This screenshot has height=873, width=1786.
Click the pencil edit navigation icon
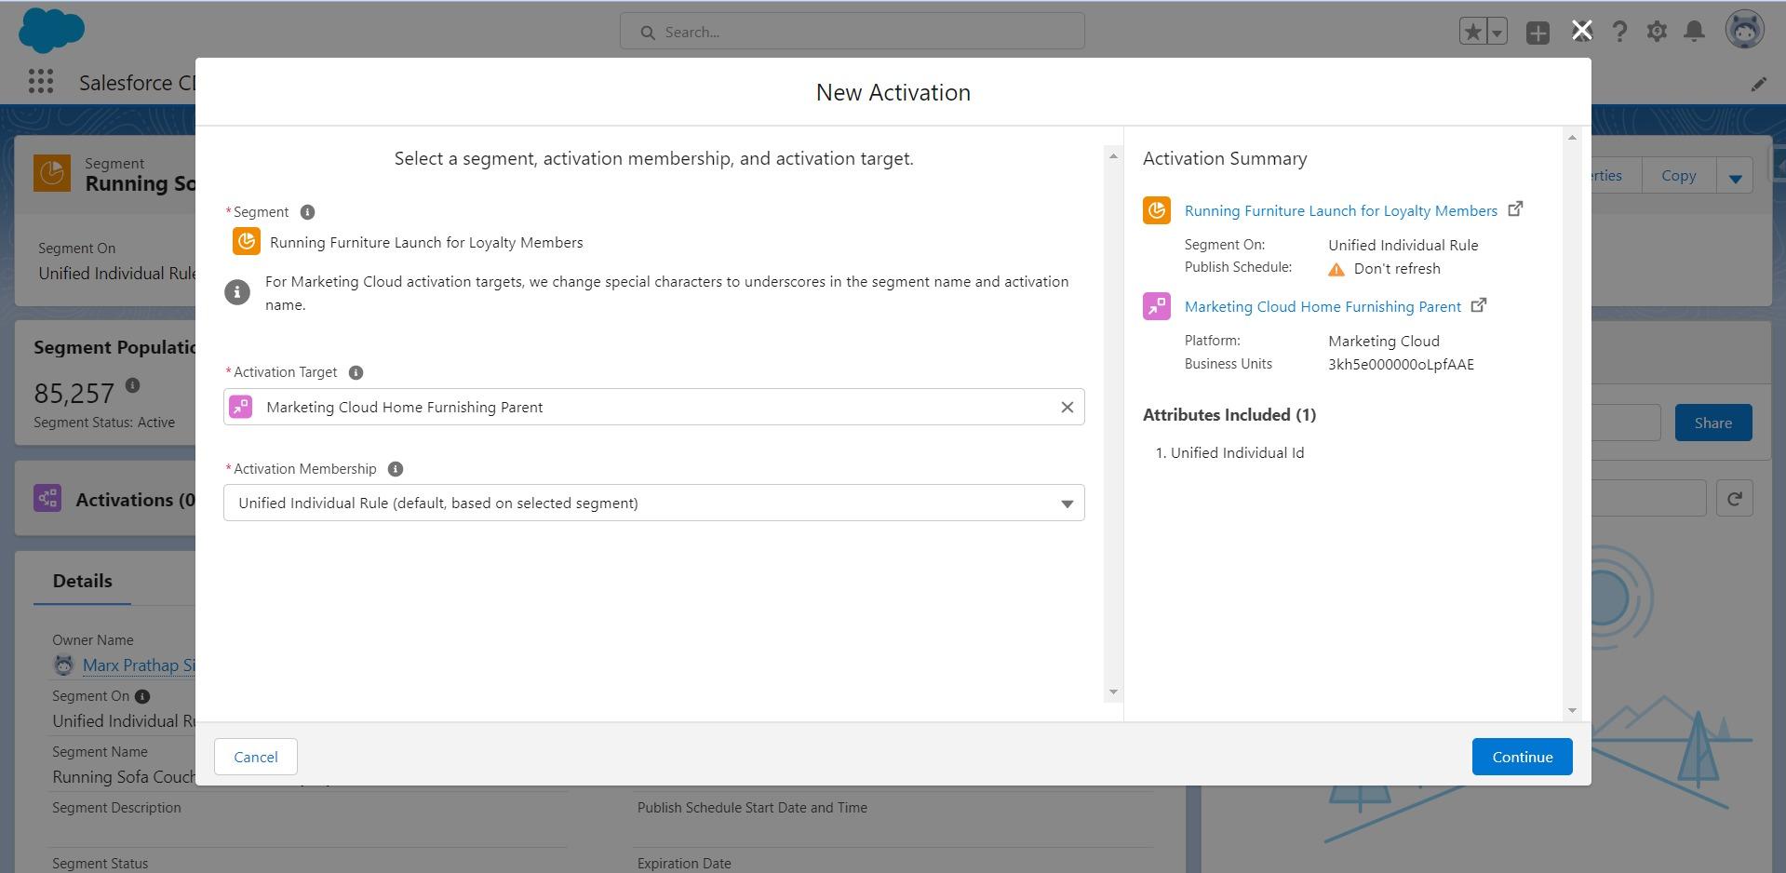(1759, 84)
